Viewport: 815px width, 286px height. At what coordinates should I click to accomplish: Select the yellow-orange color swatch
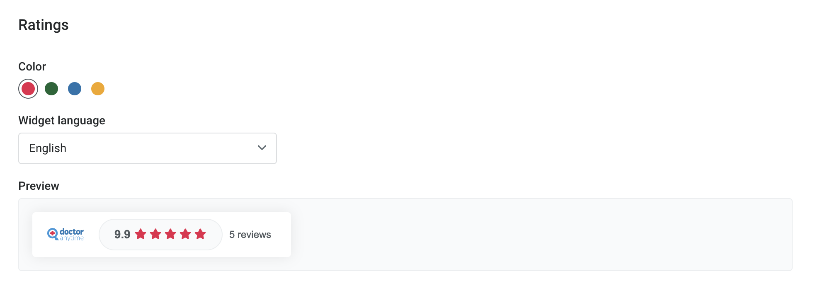click(x=98, y=89)
